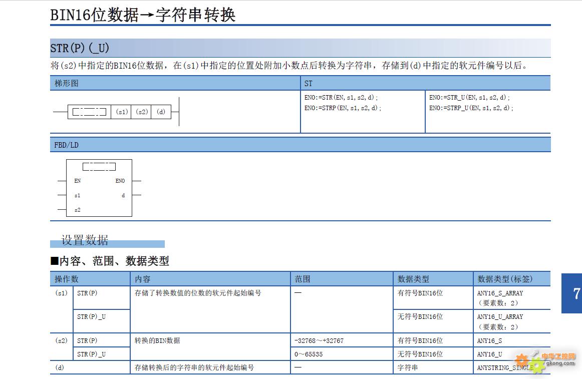Viewport: 582px width, 379px height.
Task: Click the "EN" input label in the FBD block
Action: (x=77, y=181)
